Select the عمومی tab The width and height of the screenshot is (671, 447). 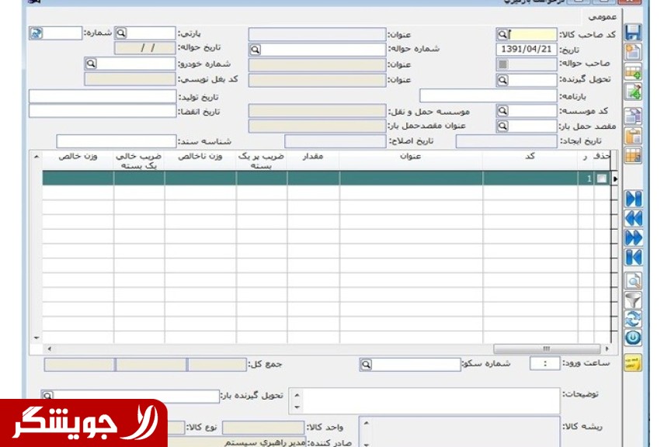click(603, 16)
